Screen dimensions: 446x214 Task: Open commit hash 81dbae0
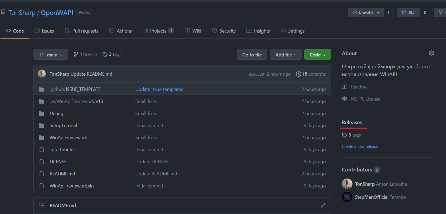tap(256, 74)
